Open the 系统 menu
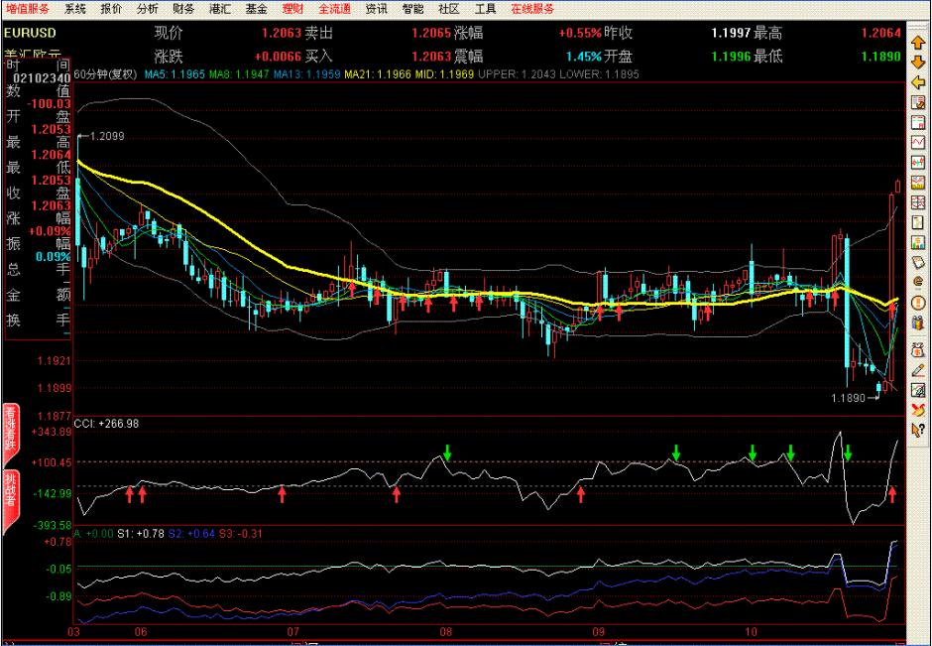The height and width of the screenshot is (646, 932). coord(75,9)
